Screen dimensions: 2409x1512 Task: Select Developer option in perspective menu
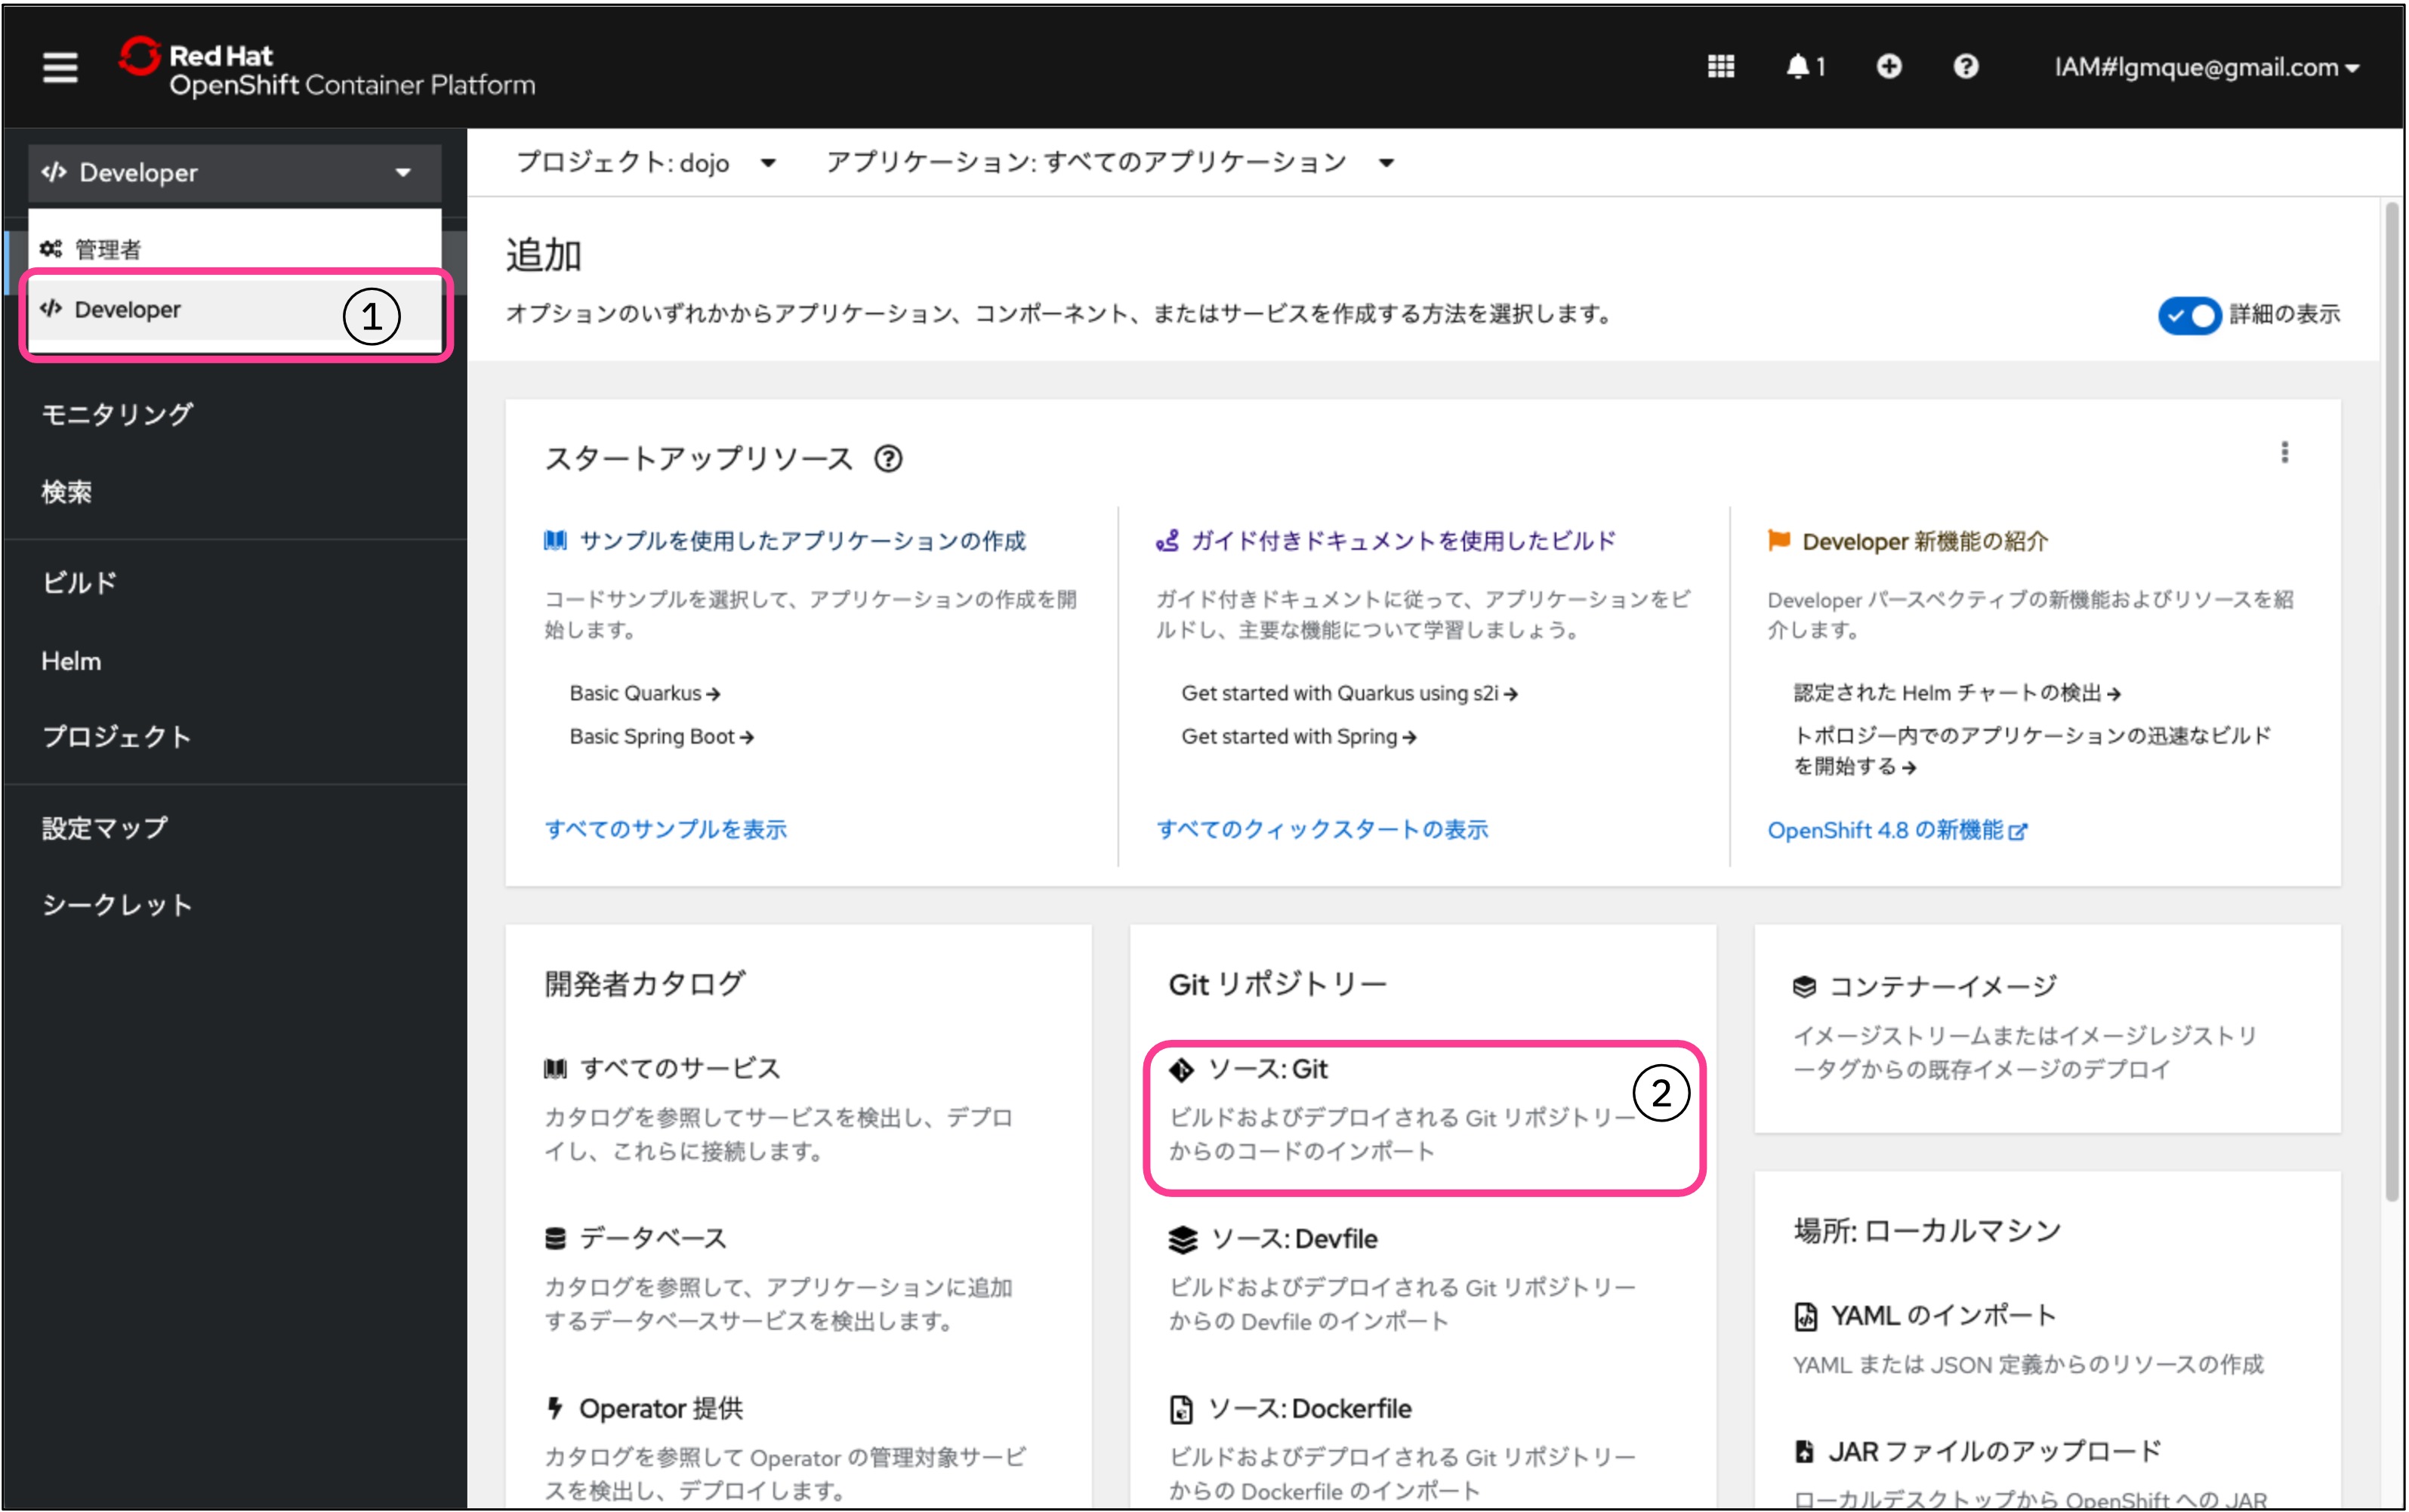128,310
